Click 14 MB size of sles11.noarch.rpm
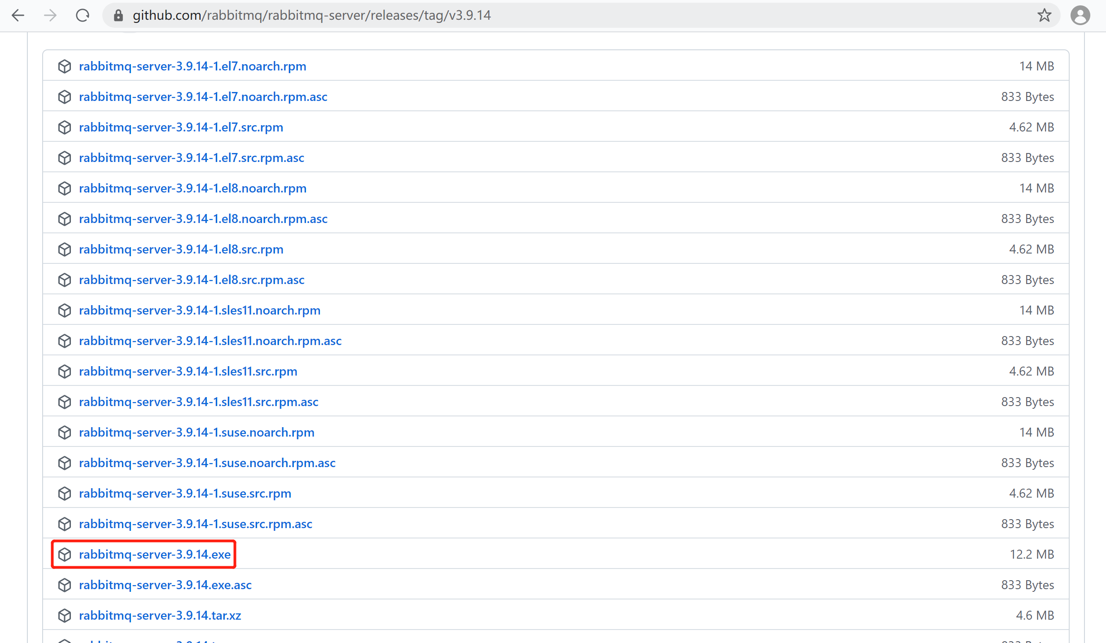1106x643 pixels. click(1037, 311)
